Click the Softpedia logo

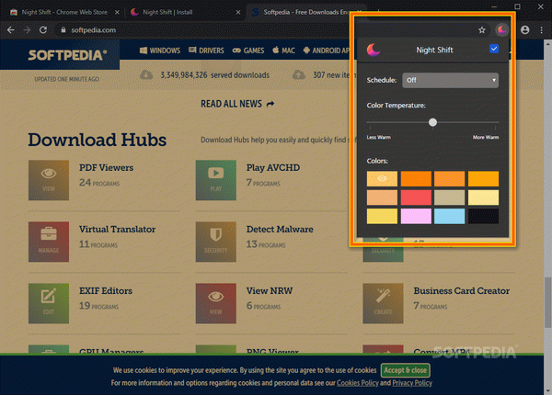click(67, 55)
